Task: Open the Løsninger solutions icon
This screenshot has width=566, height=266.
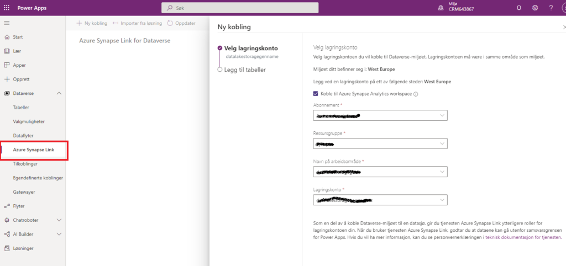Action: [x=7, y=248]
